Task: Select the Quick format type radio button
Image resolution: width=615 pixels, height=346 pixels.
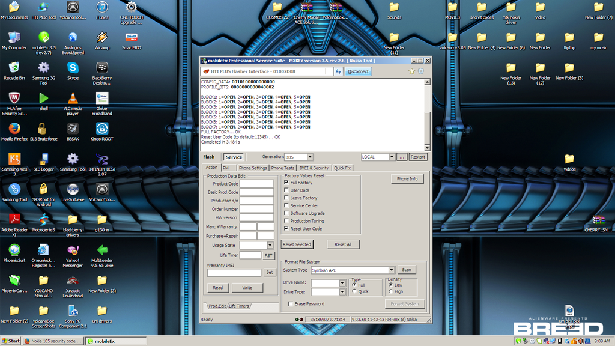Action: coord(355,291)
